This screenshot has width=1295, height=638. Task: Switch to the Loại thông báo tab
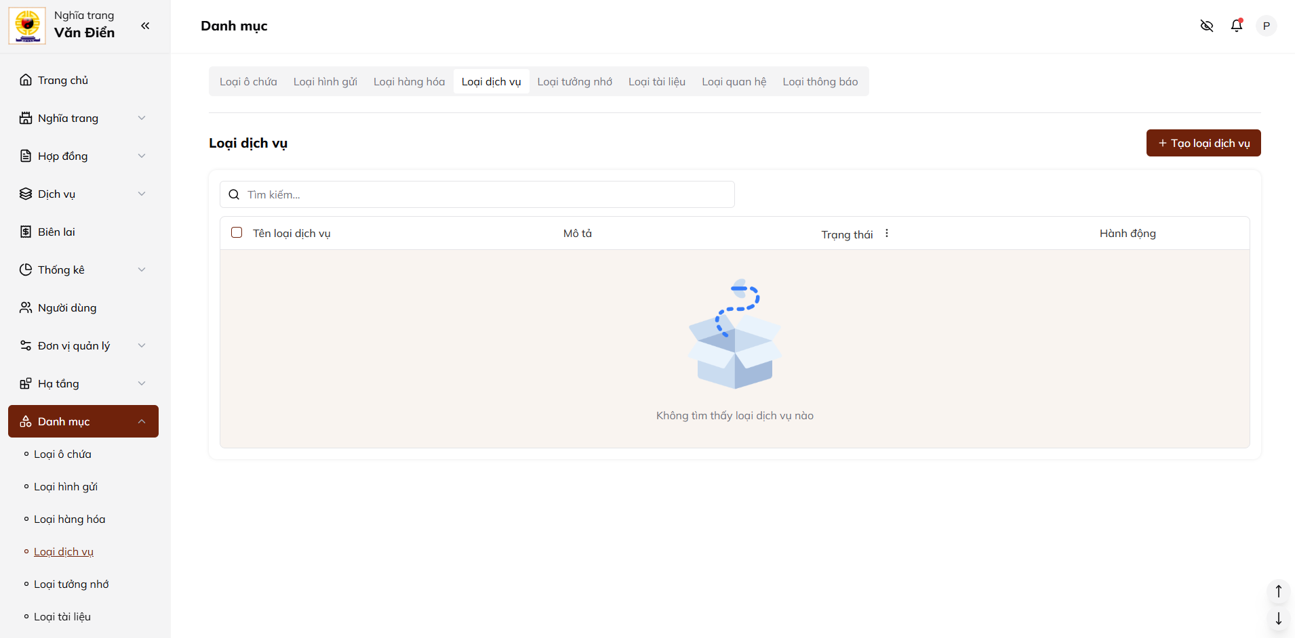pos(820,81)
